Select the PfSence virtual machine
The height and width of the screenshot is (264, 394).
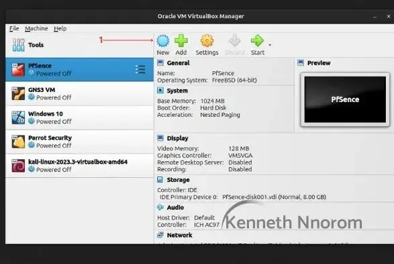click(x=79, y=70)
